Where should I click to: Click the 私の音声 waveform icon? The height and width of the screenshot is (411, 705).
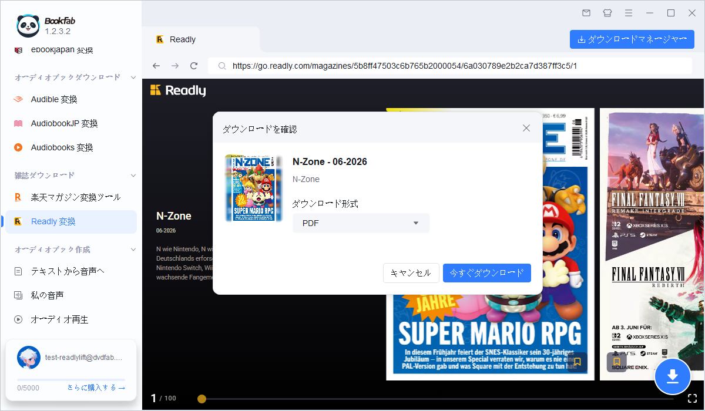[19, 295]
